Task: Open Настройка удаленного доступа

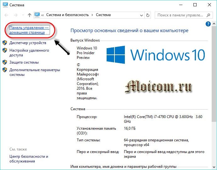Action: pyautogui.click(x=29, y=53)
